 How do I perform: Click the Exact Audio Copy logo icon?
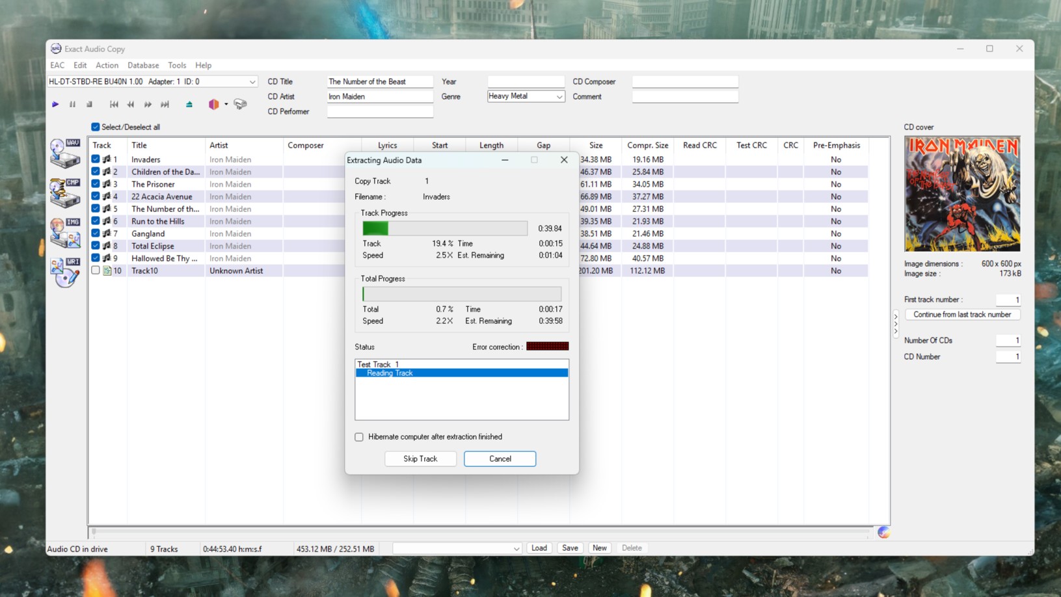click(56, 49)
